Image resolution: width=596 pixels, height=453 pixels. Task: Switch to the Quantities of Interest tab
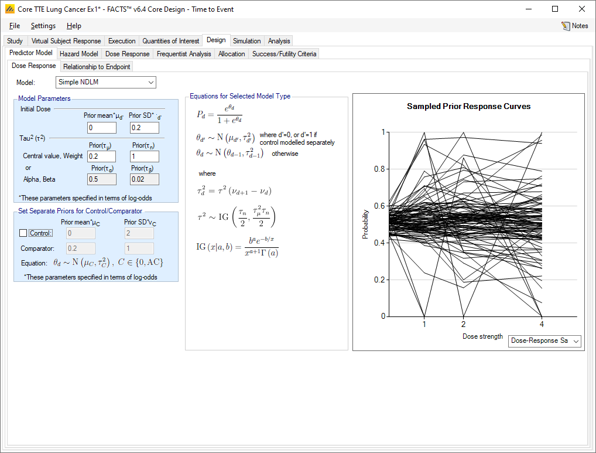(x=171, y=41)
